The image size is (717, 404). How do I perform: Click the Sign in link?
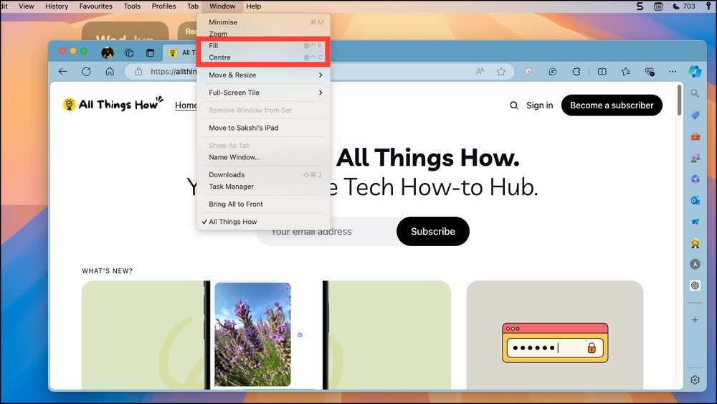[540, 105]
